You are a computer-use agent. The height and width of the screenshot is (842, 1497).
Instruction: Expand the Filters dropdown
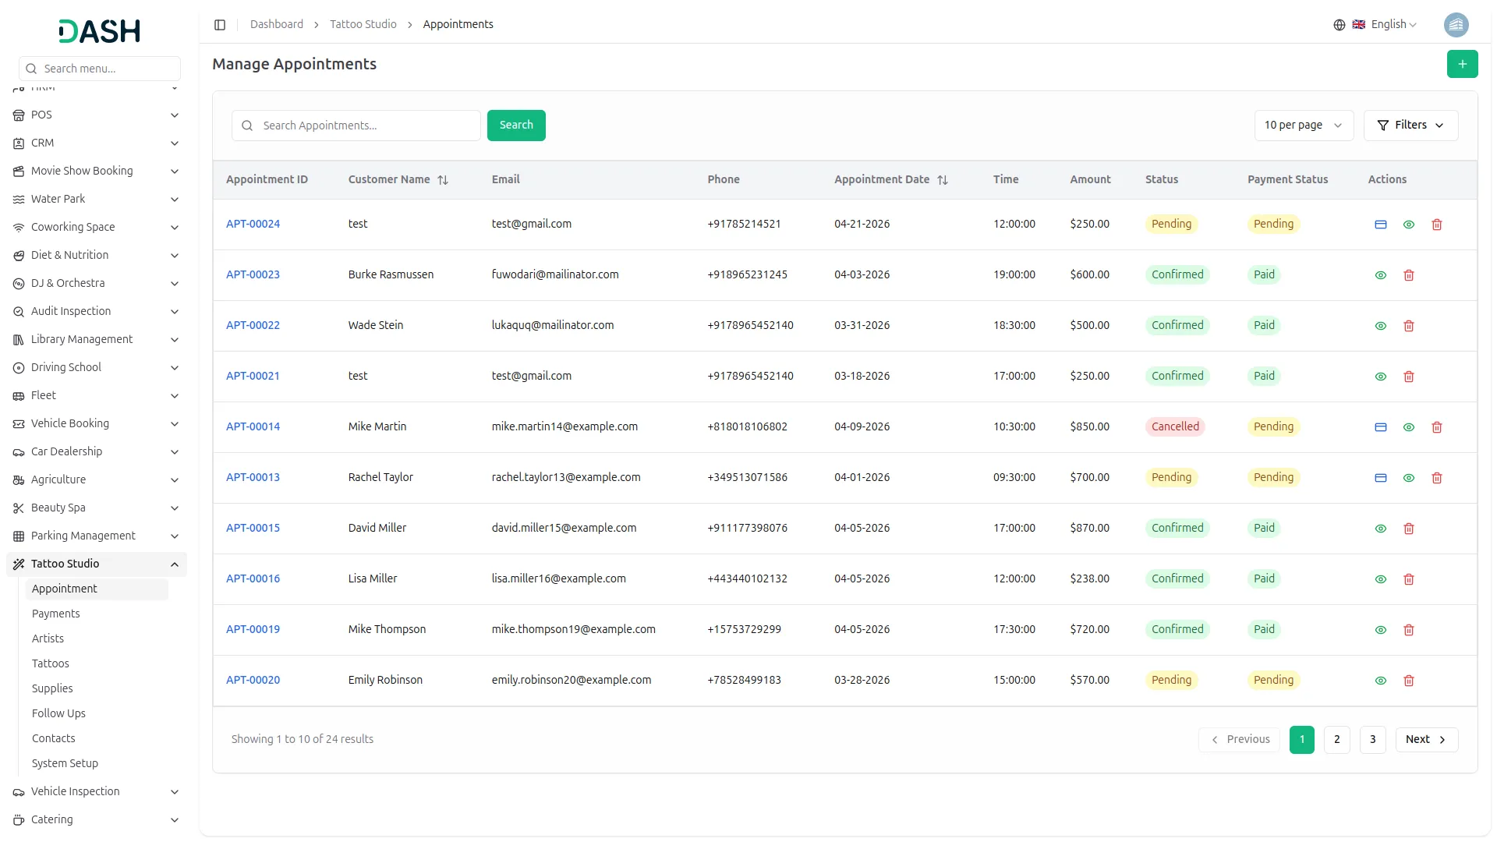[1410, 126]
